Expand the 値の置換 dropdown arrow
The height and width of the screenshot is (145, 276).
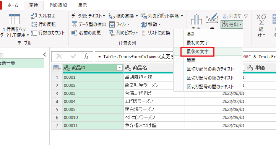(136, 16)
